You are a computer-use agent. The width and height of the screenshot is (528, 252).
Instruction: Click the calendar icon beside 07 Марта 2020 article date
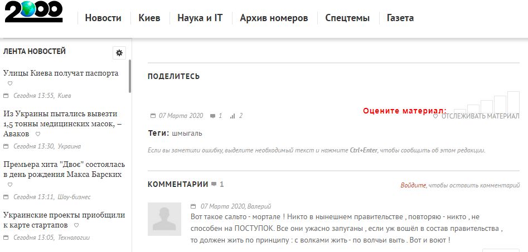tap(153, 116)
